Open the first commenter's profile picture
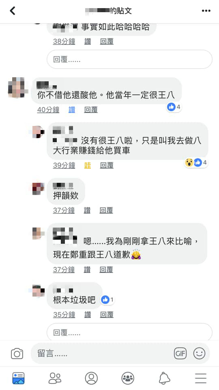 tap(16, 87)
